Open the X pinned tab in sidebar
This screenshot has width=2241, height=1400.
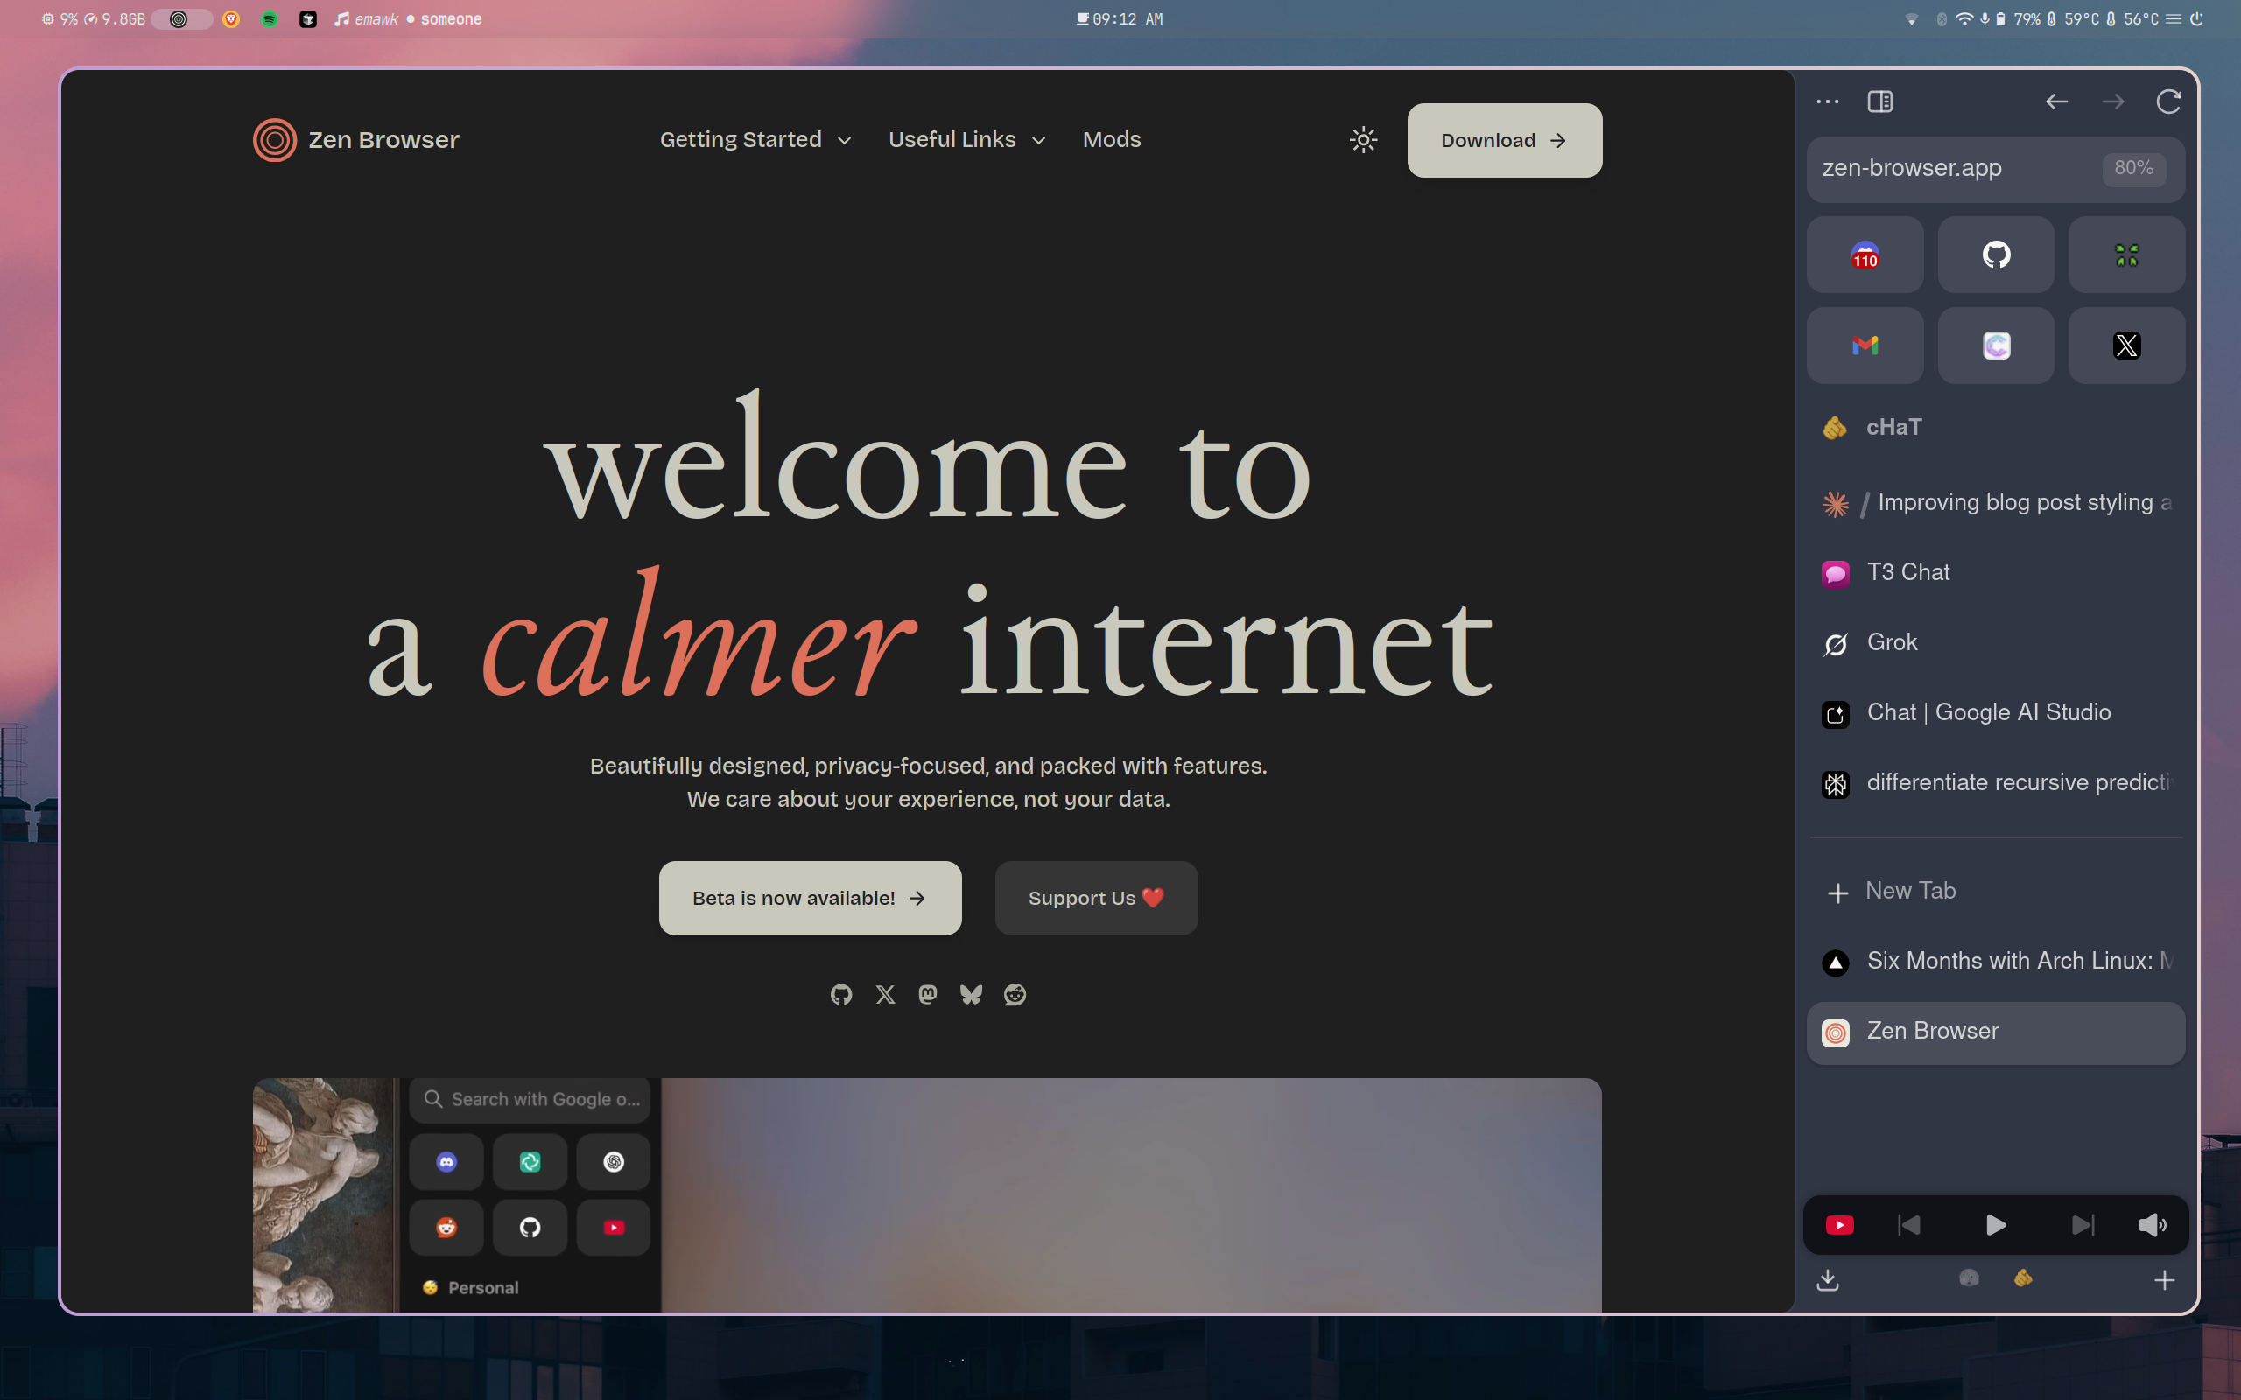pos(2126,346)
